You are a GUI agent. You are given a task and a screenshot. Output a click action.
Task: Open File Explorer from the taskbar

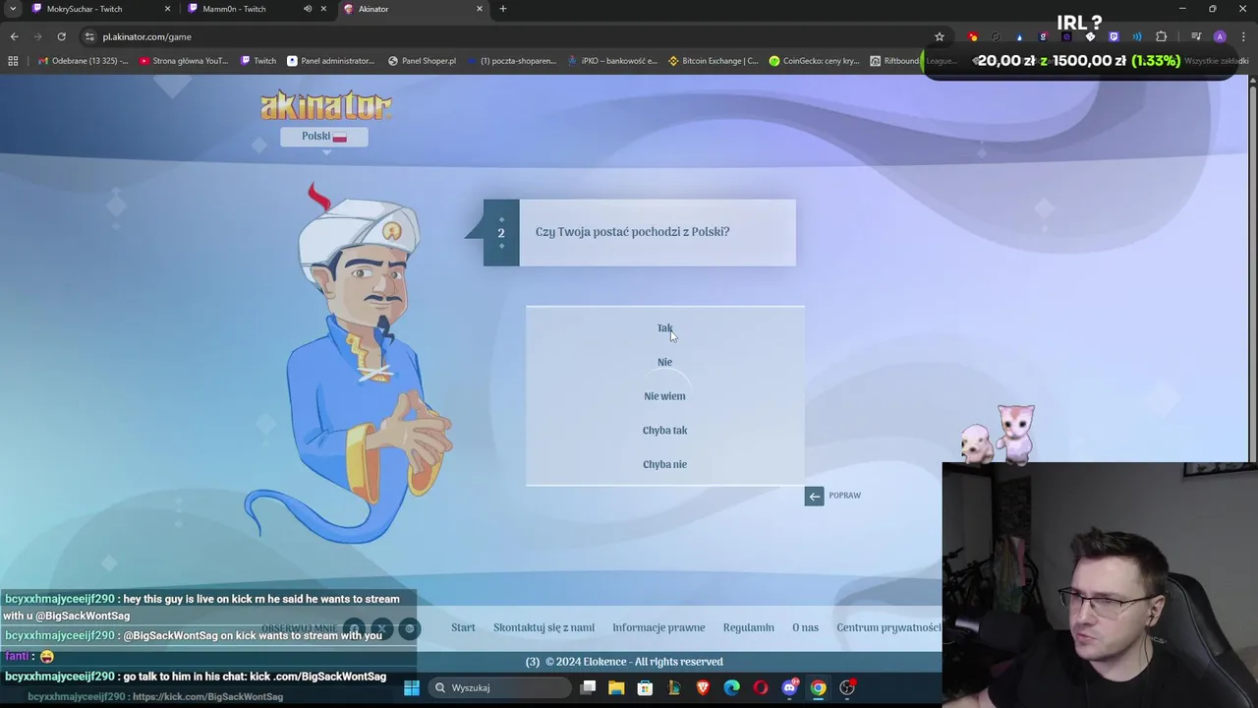[616, 687]
